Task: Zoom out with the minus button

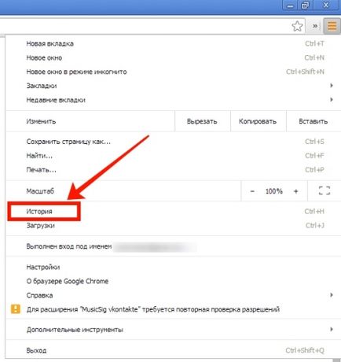Action: 252,191
